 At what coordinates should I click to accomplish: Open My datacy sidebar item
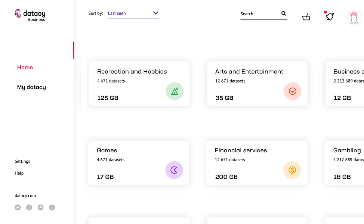point(31,87)
